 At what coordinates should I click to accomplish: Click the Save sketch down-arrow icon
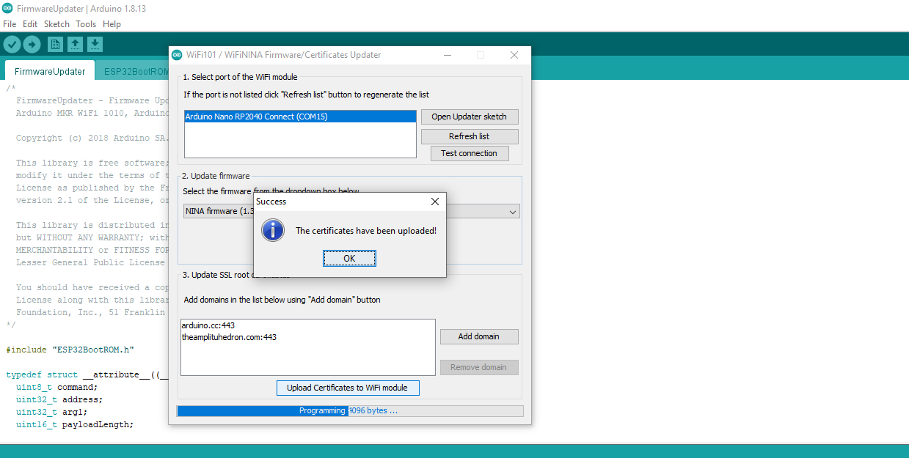[x=95, y=45]
